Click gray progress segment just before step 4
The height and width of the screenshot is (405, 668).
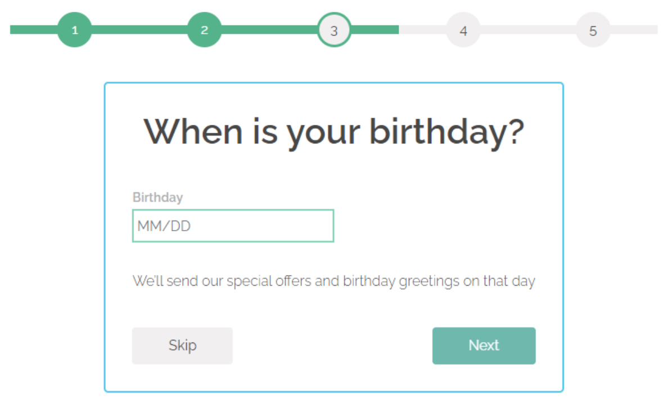(x=423, y=30)
